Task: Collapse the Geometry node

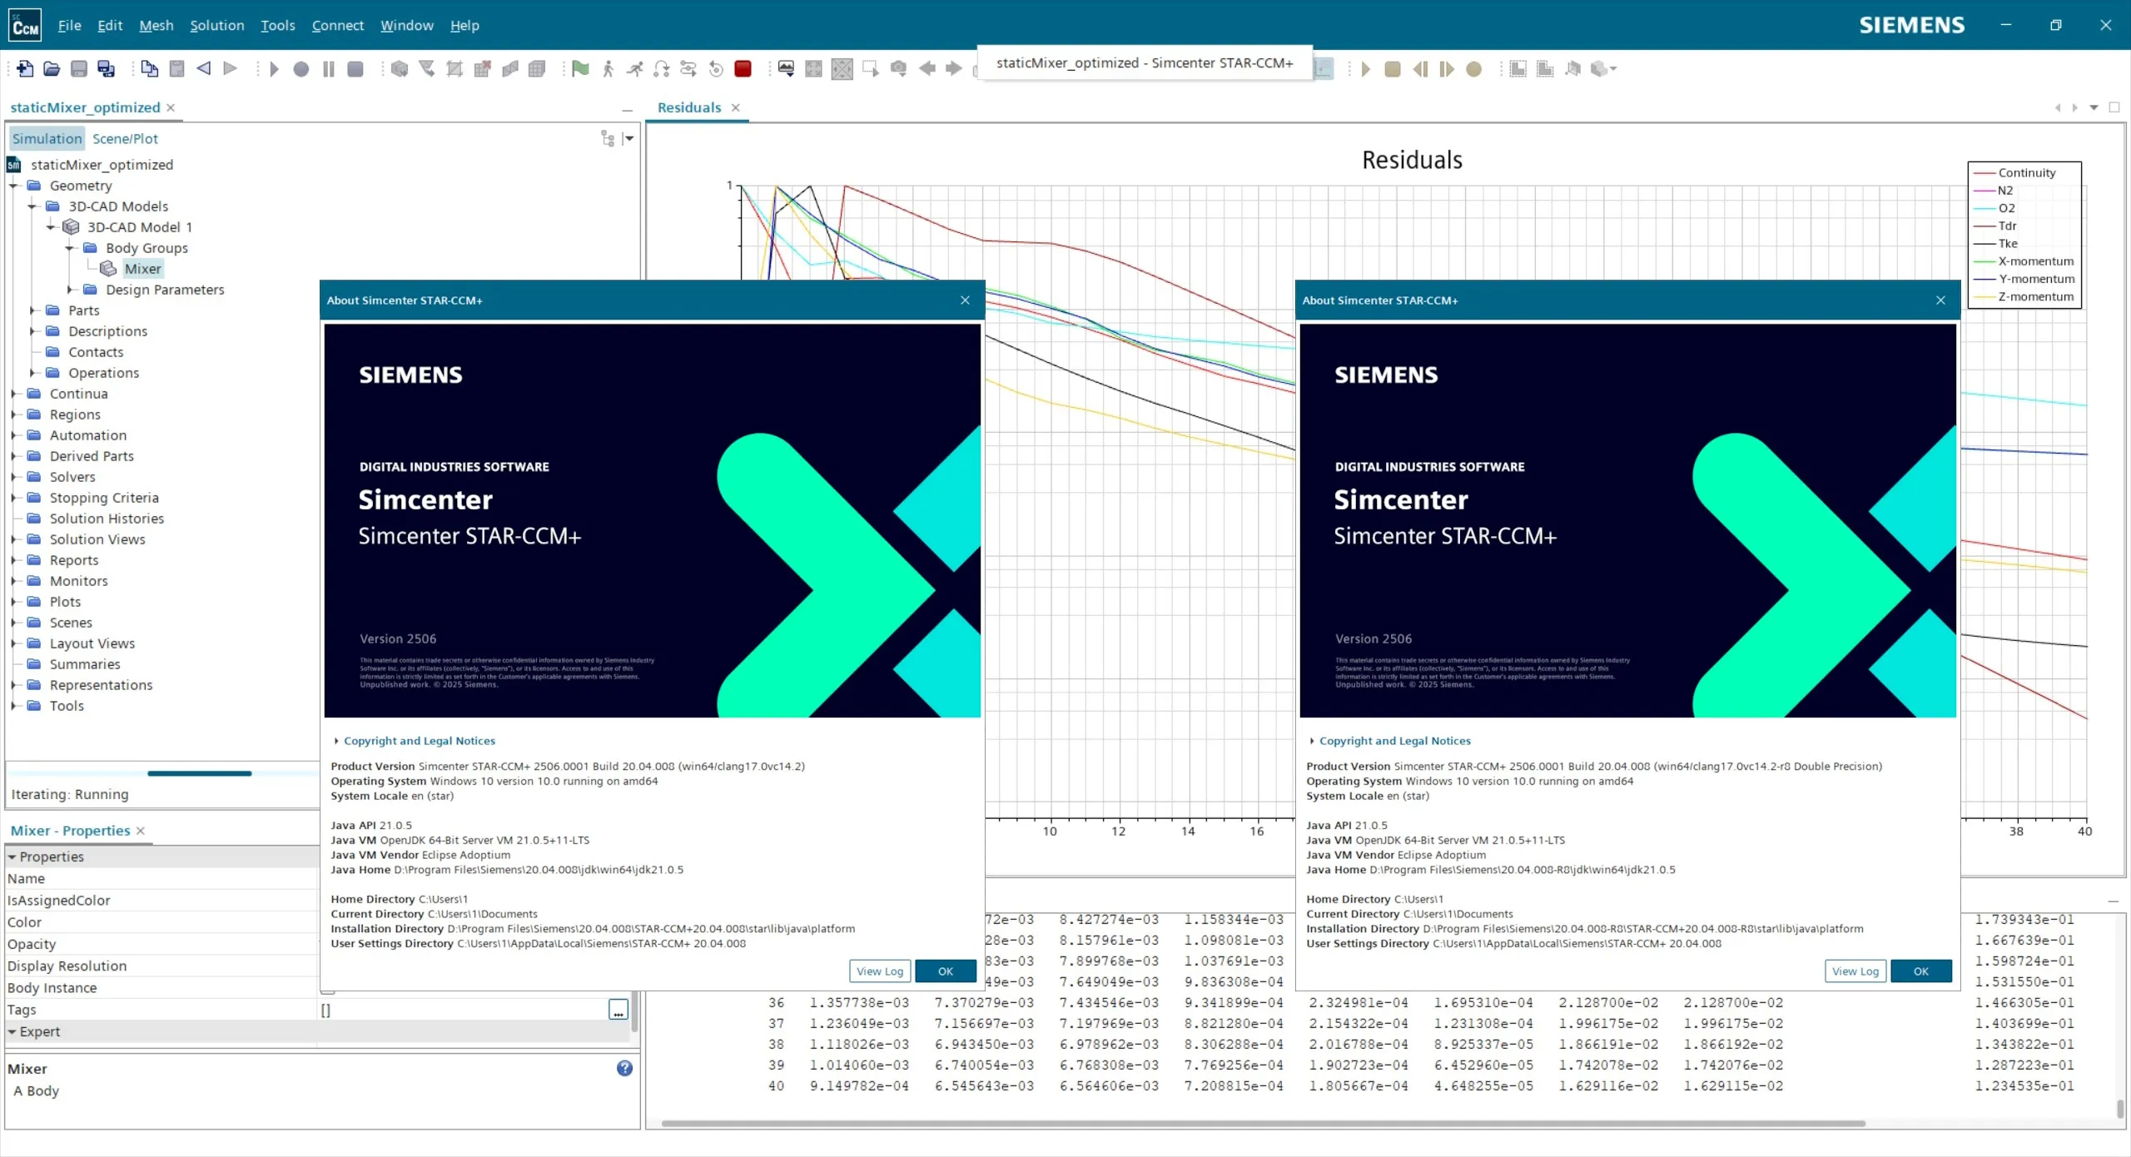Action: [14, 186]
